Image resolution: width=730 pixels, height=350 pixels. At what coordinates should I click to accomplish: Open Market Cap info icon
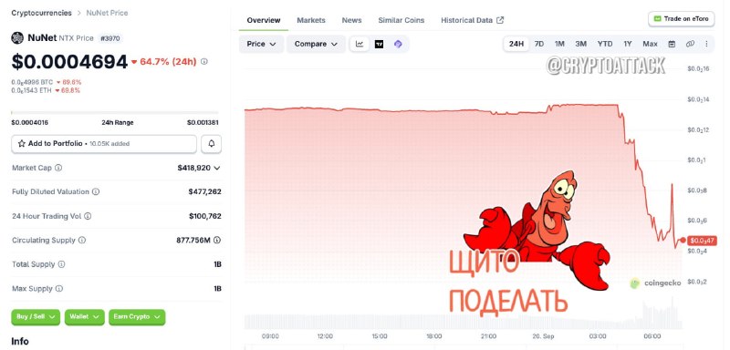(58, 168)
